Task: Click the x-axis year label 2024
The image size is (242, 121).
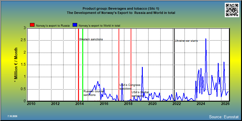Action: pos(201,103)
